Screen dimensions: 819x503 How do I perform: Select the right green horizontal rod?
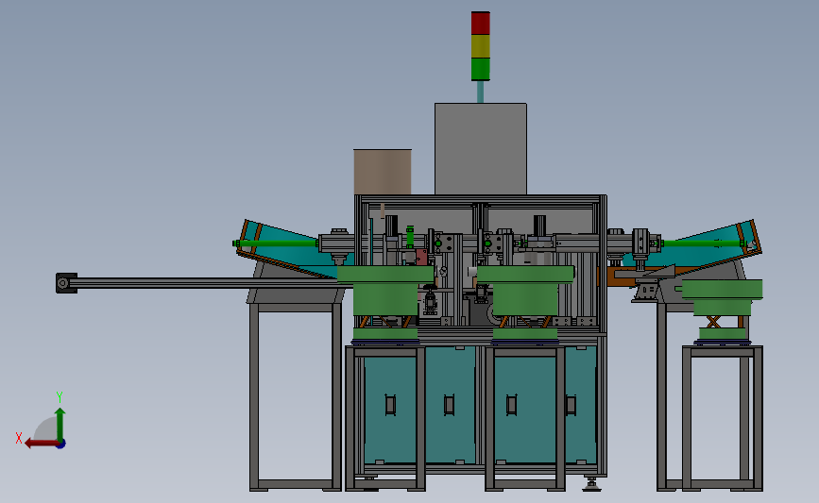(703, 243)
